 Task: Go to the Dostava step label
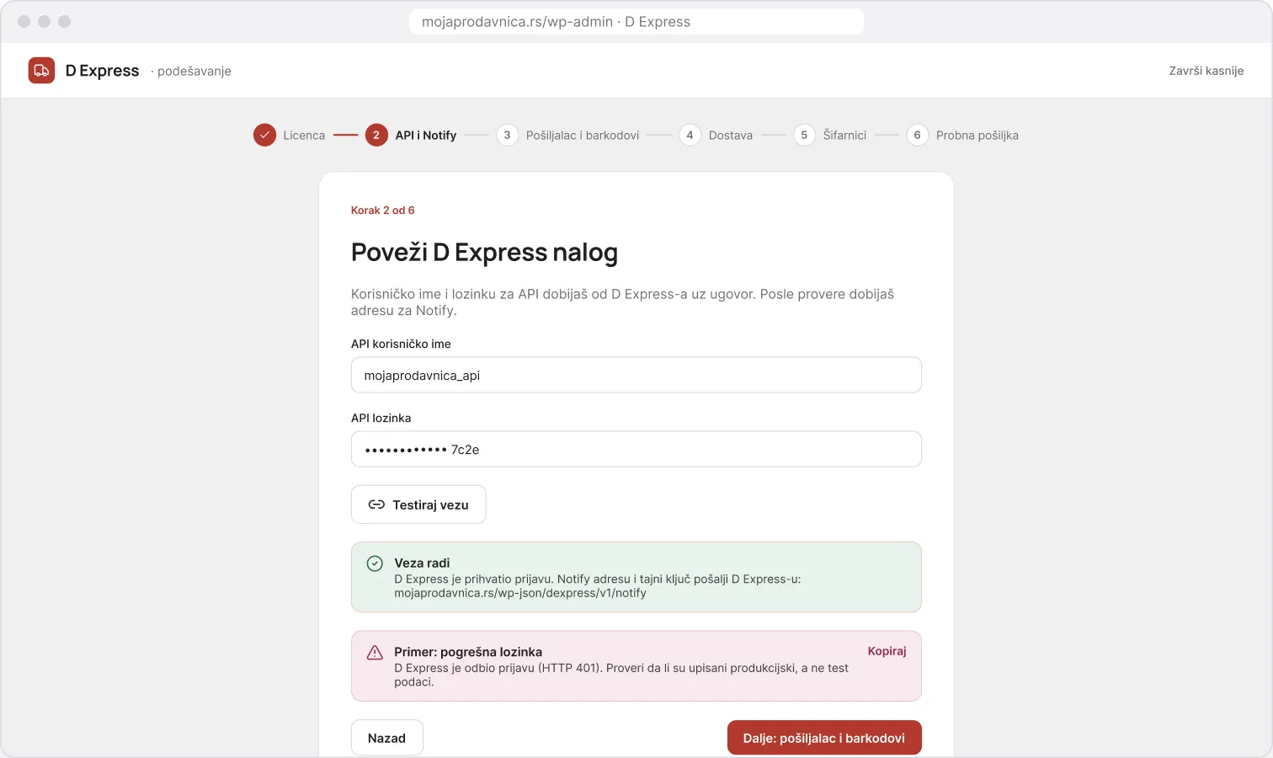tap(731, 136)
